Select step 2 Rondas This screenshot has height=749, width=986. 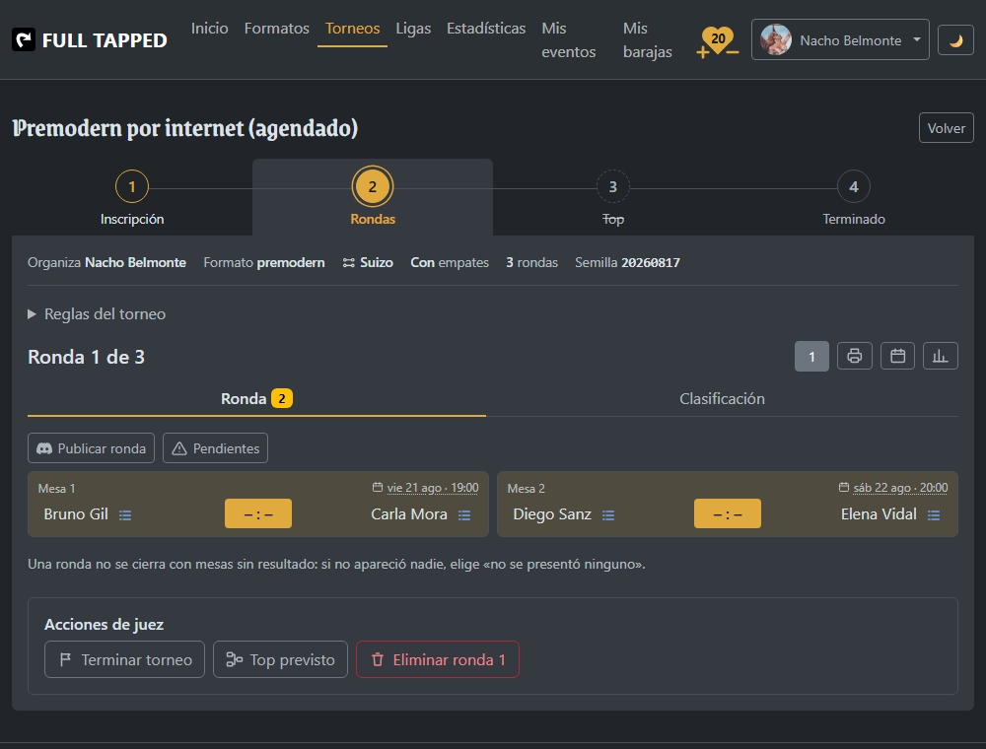pyautogui.click(x=373, y=197)
